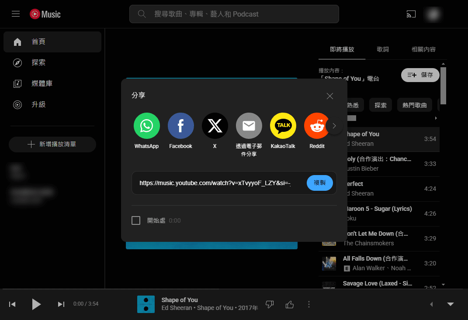
Task: Click the queue scrollbar thumb
Action: click(x=443, y=86)
